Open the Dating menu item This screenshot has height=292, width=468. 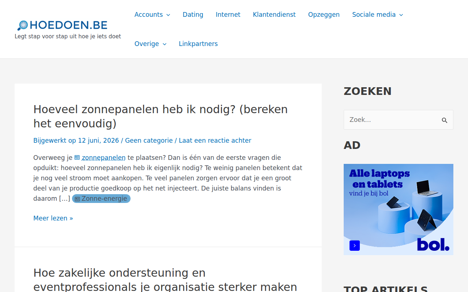pyautogui.click(x=193, y=15)
